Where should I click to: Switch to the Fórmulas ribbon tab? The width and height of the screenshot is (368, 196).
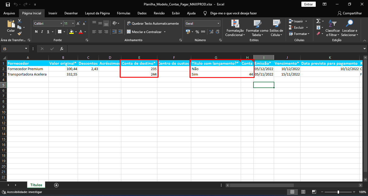pyautogui.click(x=123, y=13)
